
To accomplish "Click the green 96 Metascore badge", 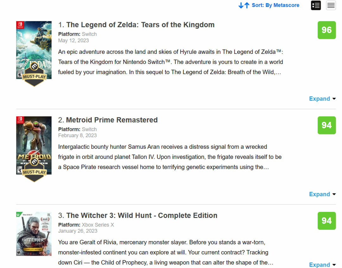I will pos(326,30).
